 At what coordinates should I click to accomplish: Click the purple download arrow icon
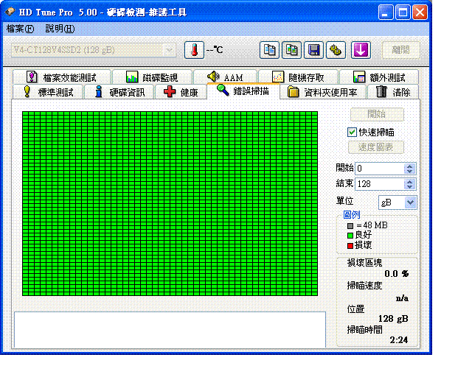361,50
